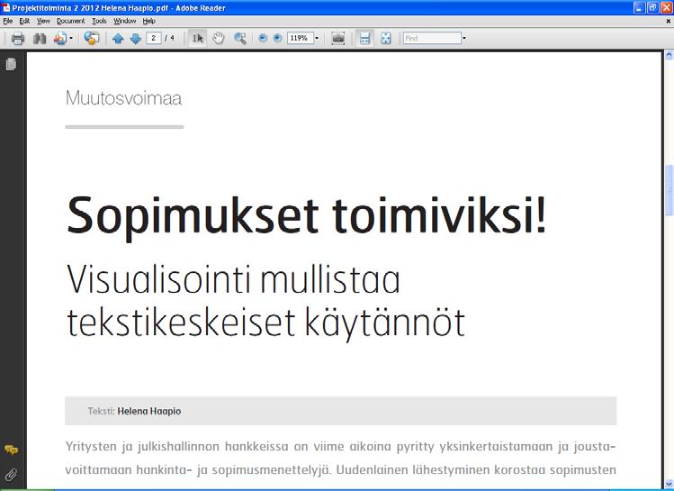
Task: Click the zoom in plus button
Action: pyautogui.click(x=277, y=39)
